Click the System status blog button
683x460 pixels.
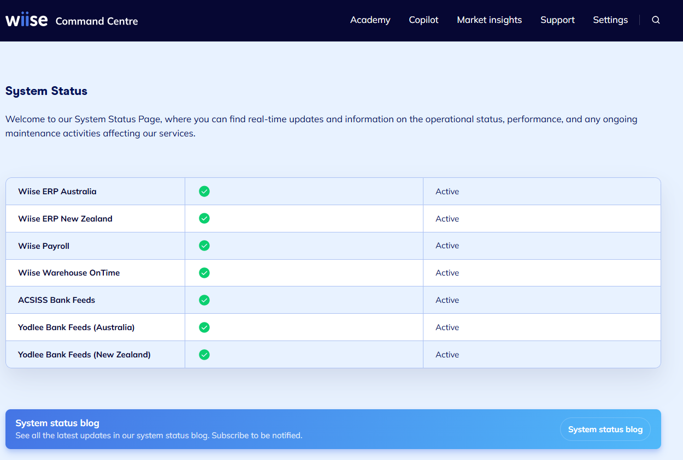(605, 429)
